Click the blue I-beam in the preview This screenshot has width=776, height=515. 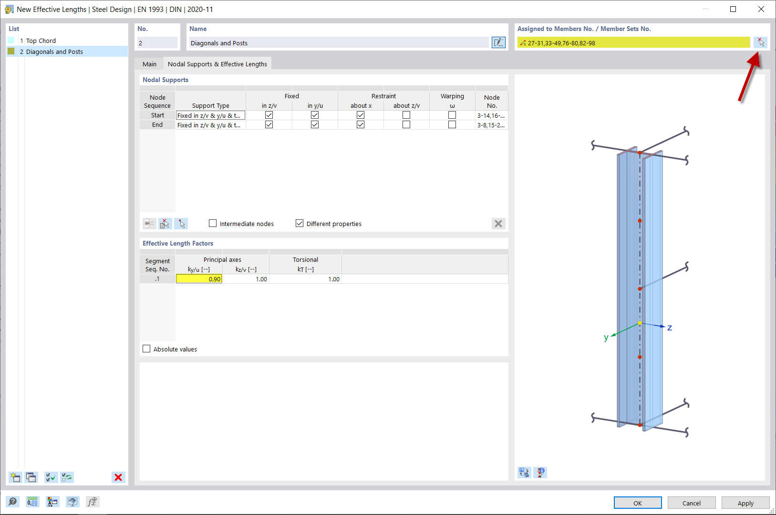coord(640,288)
